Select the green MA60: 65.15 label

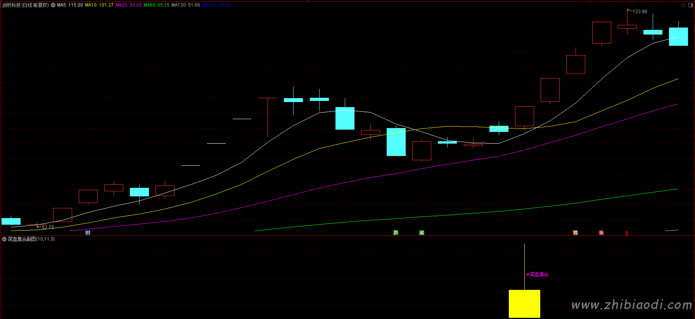point(156,5)
